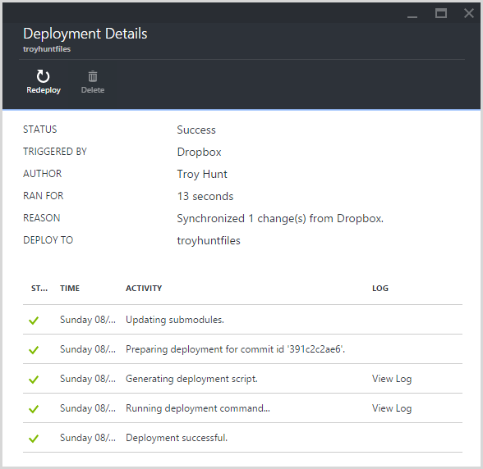Click the TIME column header
Screen dimensions: 483x469
click(70, 288)
